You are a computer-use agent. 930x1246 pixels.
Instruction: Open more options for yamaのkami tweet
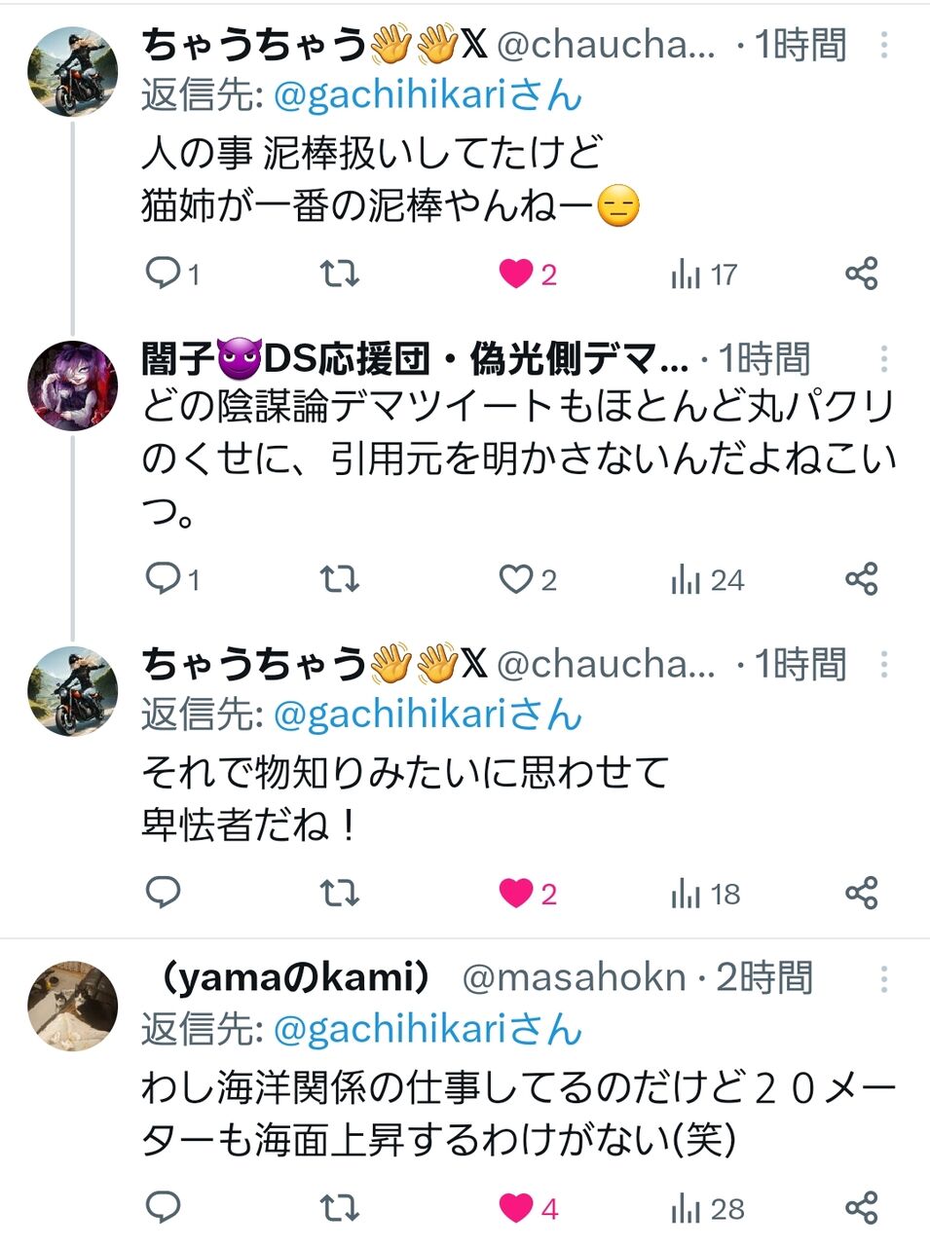(883, 978)
